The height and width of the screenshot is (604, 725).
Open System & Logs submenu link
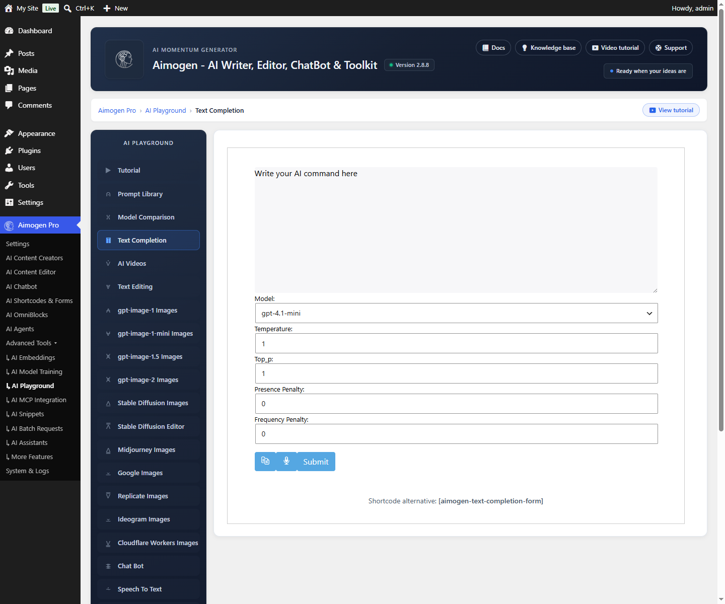point(27,471)
